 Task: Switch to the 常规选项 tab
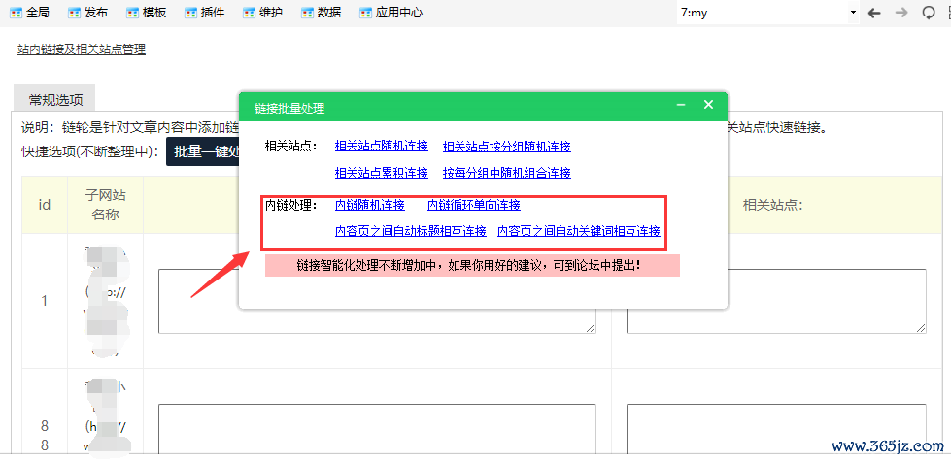(54, 99)
